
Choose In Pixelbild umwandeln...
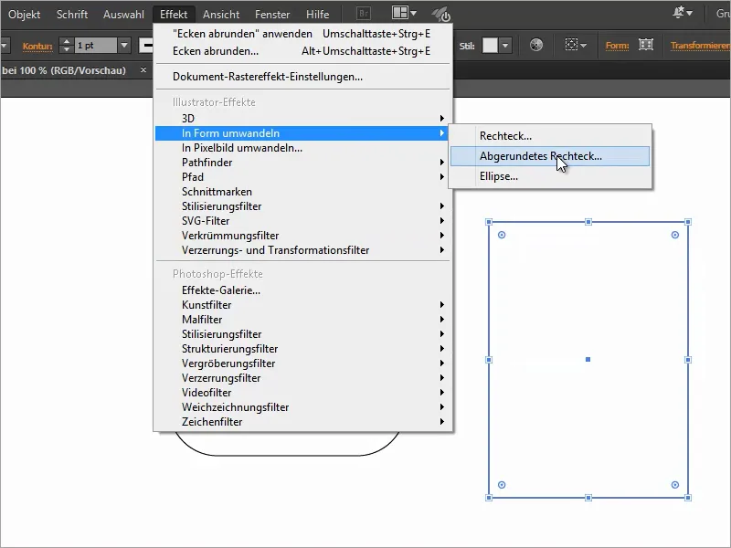pos(302,148)
